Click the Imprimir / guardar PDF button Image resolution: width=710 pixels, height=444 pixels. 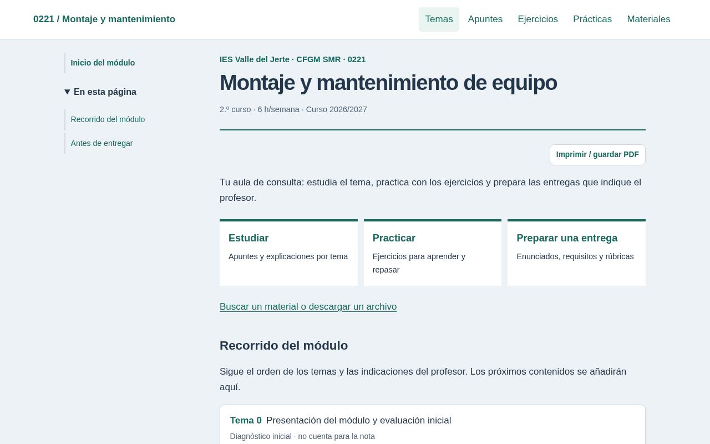(597, 155)
